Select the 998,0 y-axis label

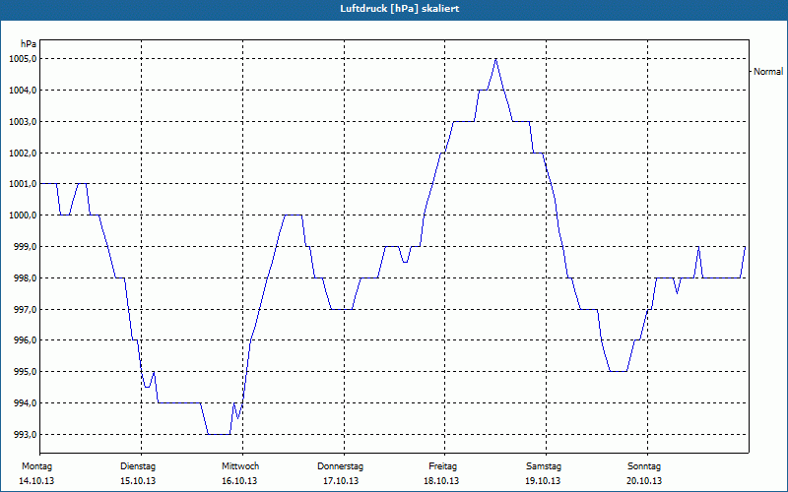tap(26, 278)
